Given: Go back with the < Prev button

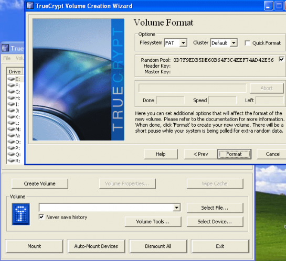Looking at the screenshot, I should 200,154.
